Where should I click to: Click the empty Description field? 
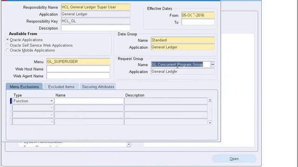click(95, 28)
